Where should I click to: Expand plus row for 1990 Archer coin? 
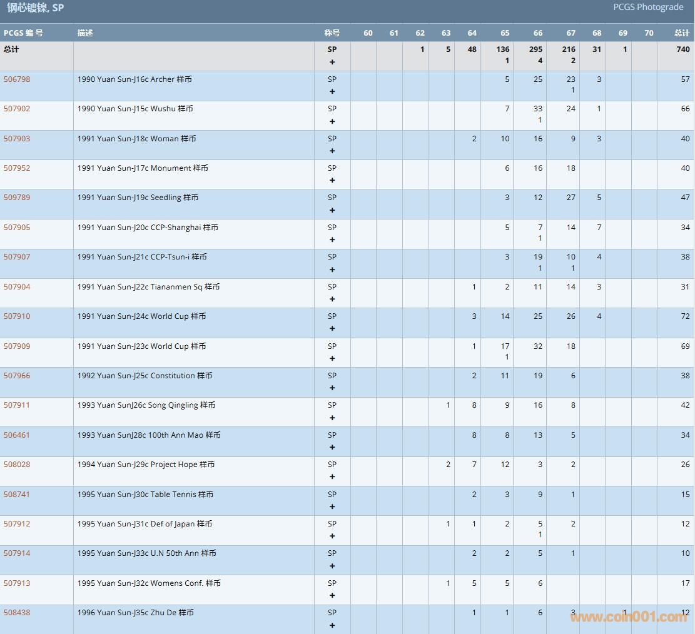tap(332, 92)
